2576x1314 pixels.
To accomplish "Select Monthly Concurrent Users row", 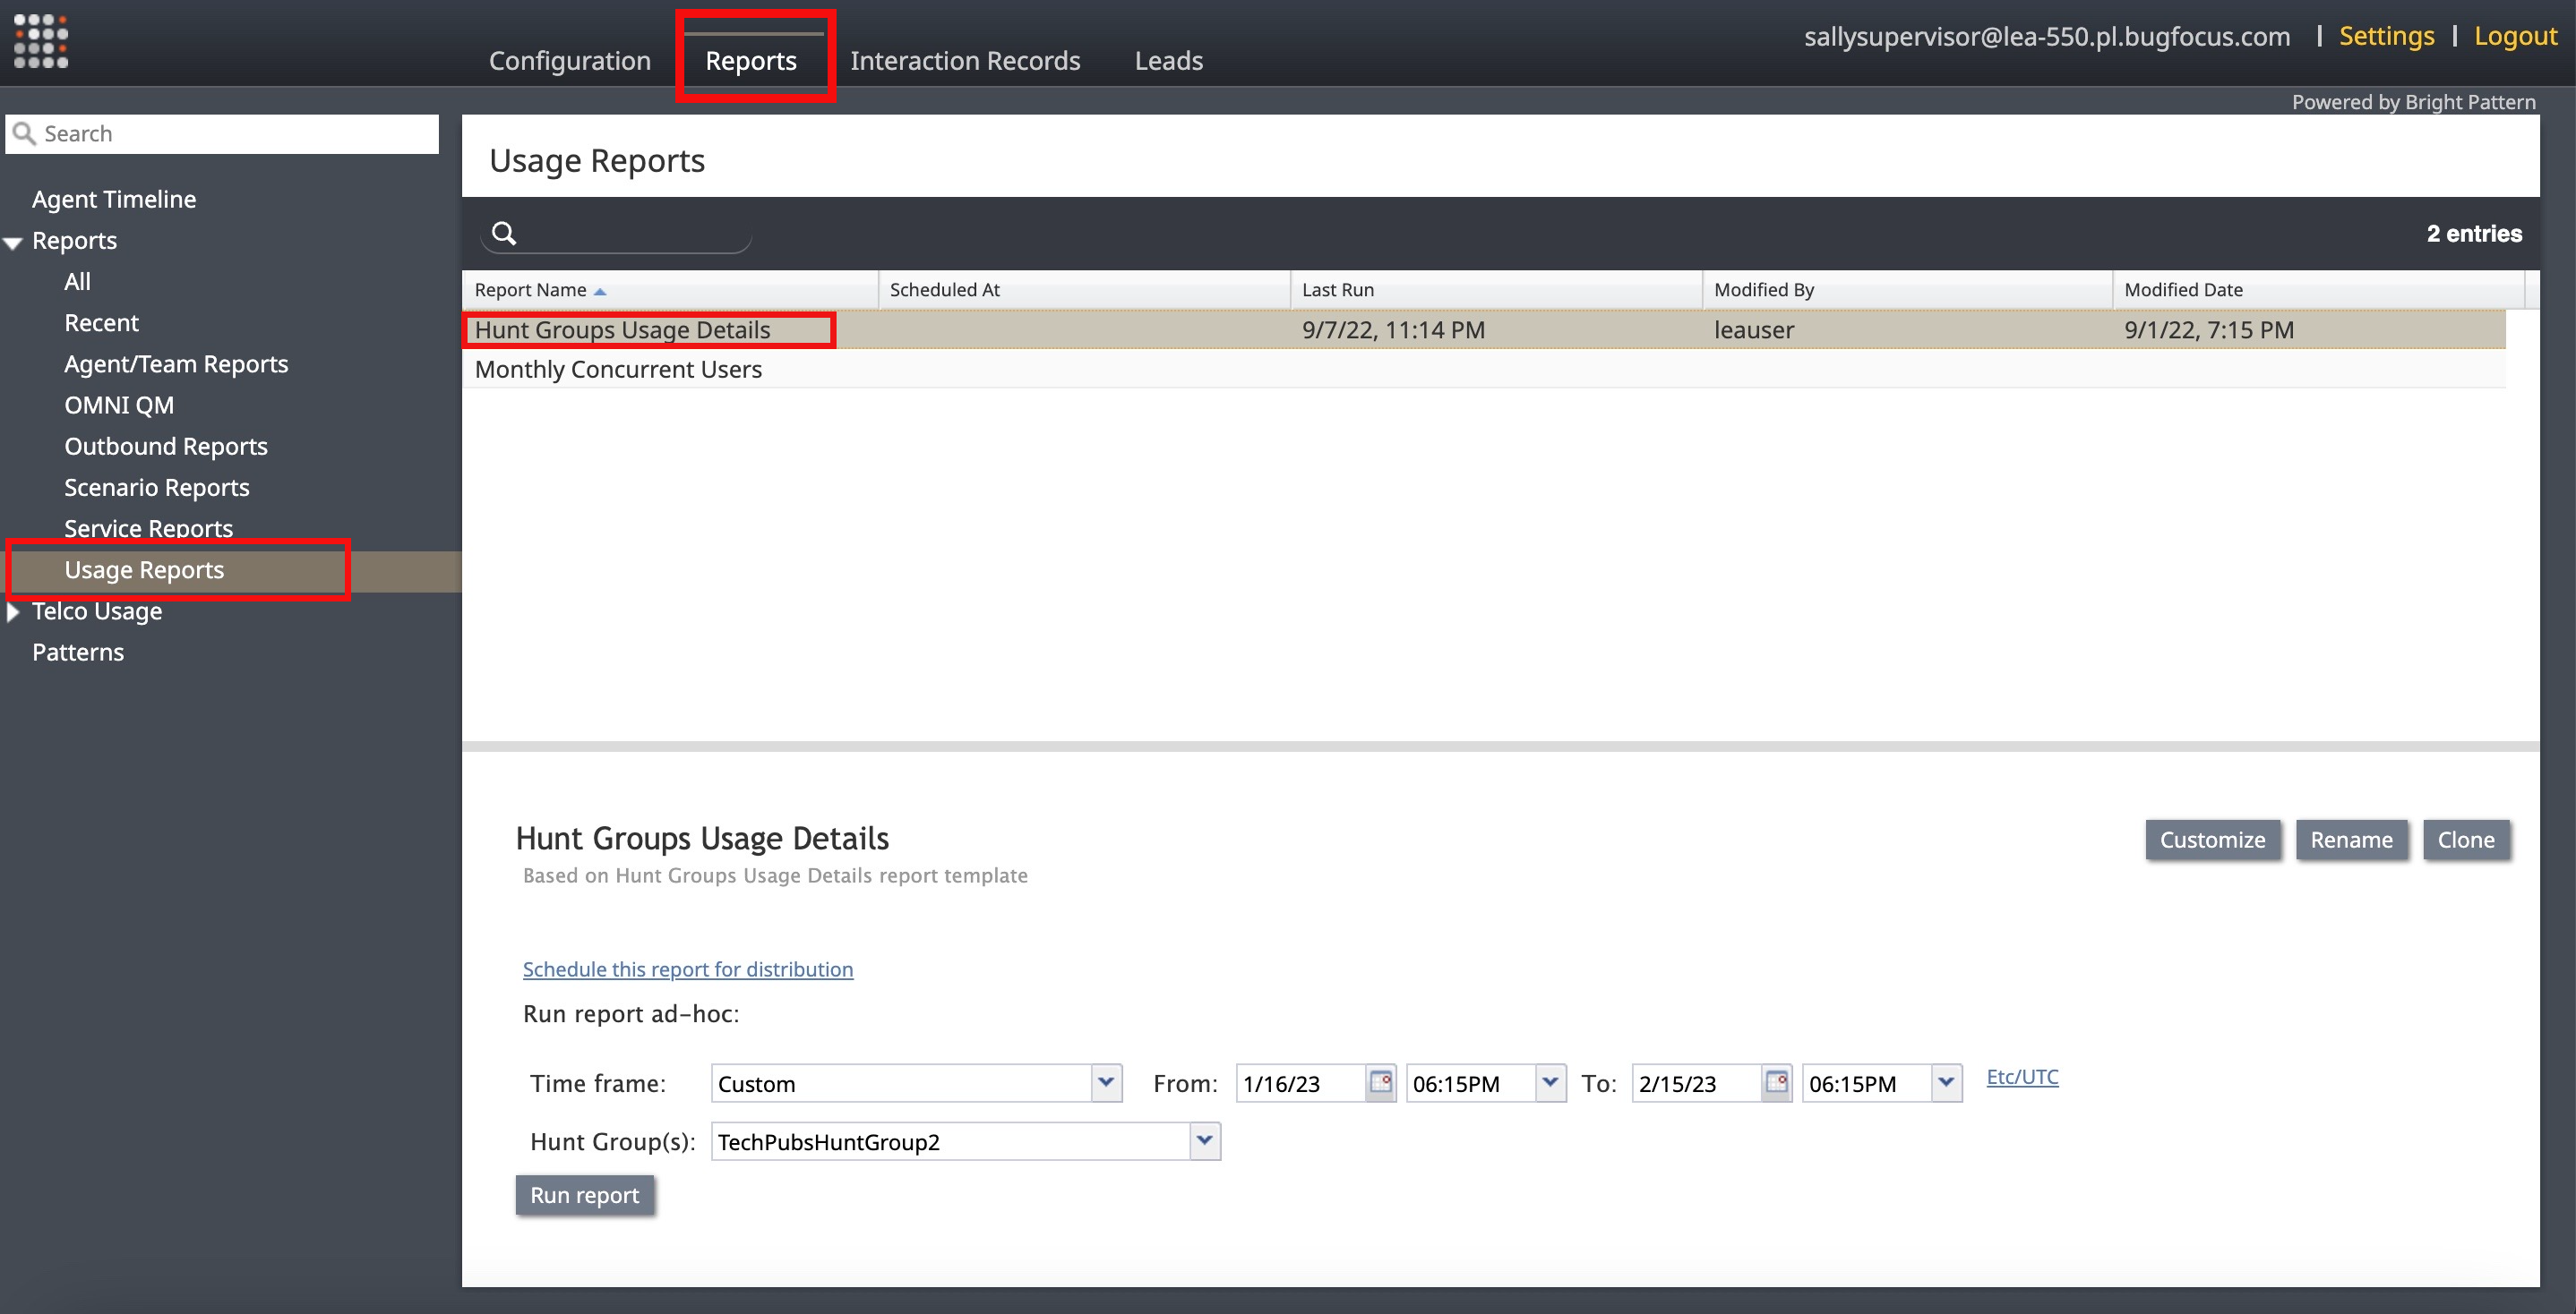I will [1484, 369].
